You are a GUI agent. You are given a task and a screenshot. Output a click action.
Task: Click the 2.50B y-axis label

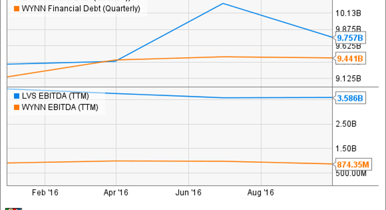(x=348, y=124)
